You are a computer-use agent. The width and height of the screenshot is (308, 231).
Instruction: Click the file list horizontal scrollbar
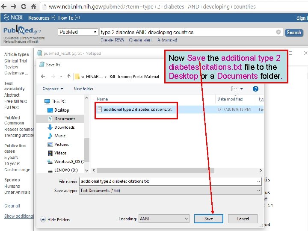pos(155,170)
